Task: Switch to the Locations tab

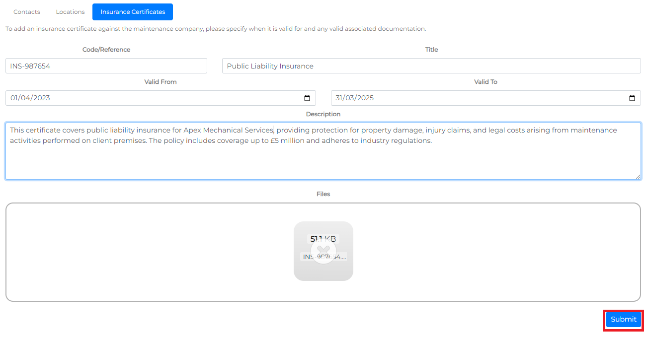Action: coord(70,11)
